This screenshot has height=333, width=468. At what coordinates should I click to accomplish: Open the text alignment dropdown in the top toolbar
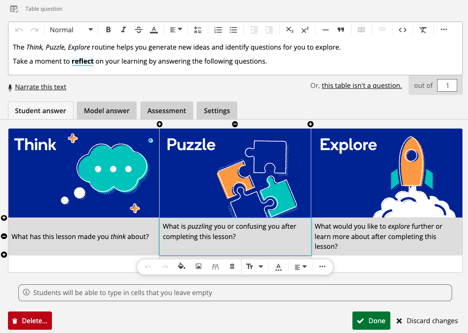176,30
